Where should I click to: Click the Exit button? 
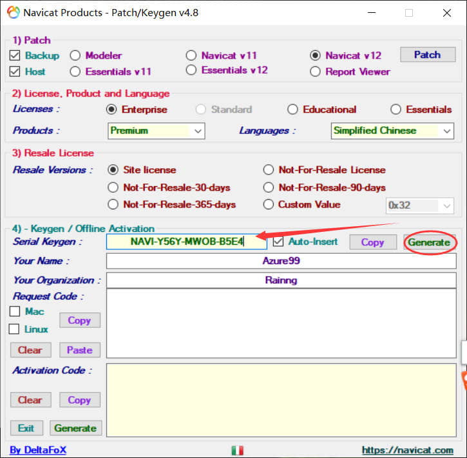(26, 428)
